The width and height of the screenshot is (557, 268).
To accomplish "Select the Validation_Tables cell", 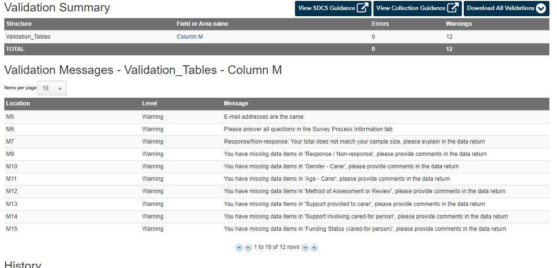I will click(x=28, y=37).
